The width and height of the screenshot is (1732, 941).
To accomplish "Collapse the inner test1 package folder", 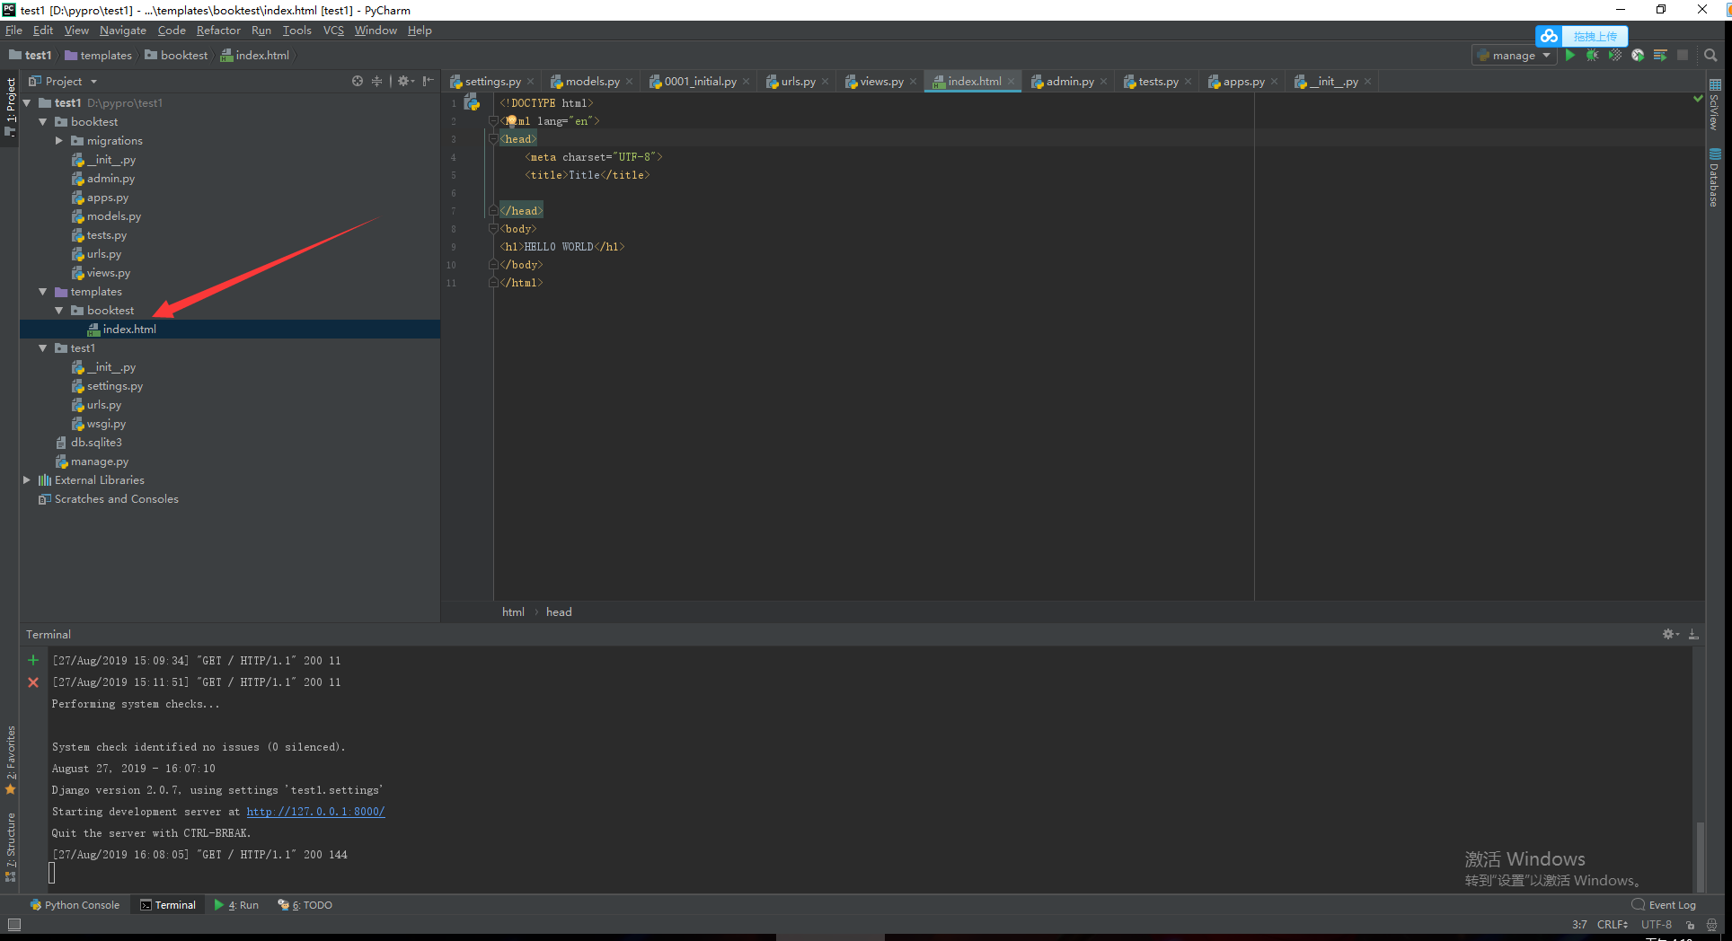I will coord(43,348).
